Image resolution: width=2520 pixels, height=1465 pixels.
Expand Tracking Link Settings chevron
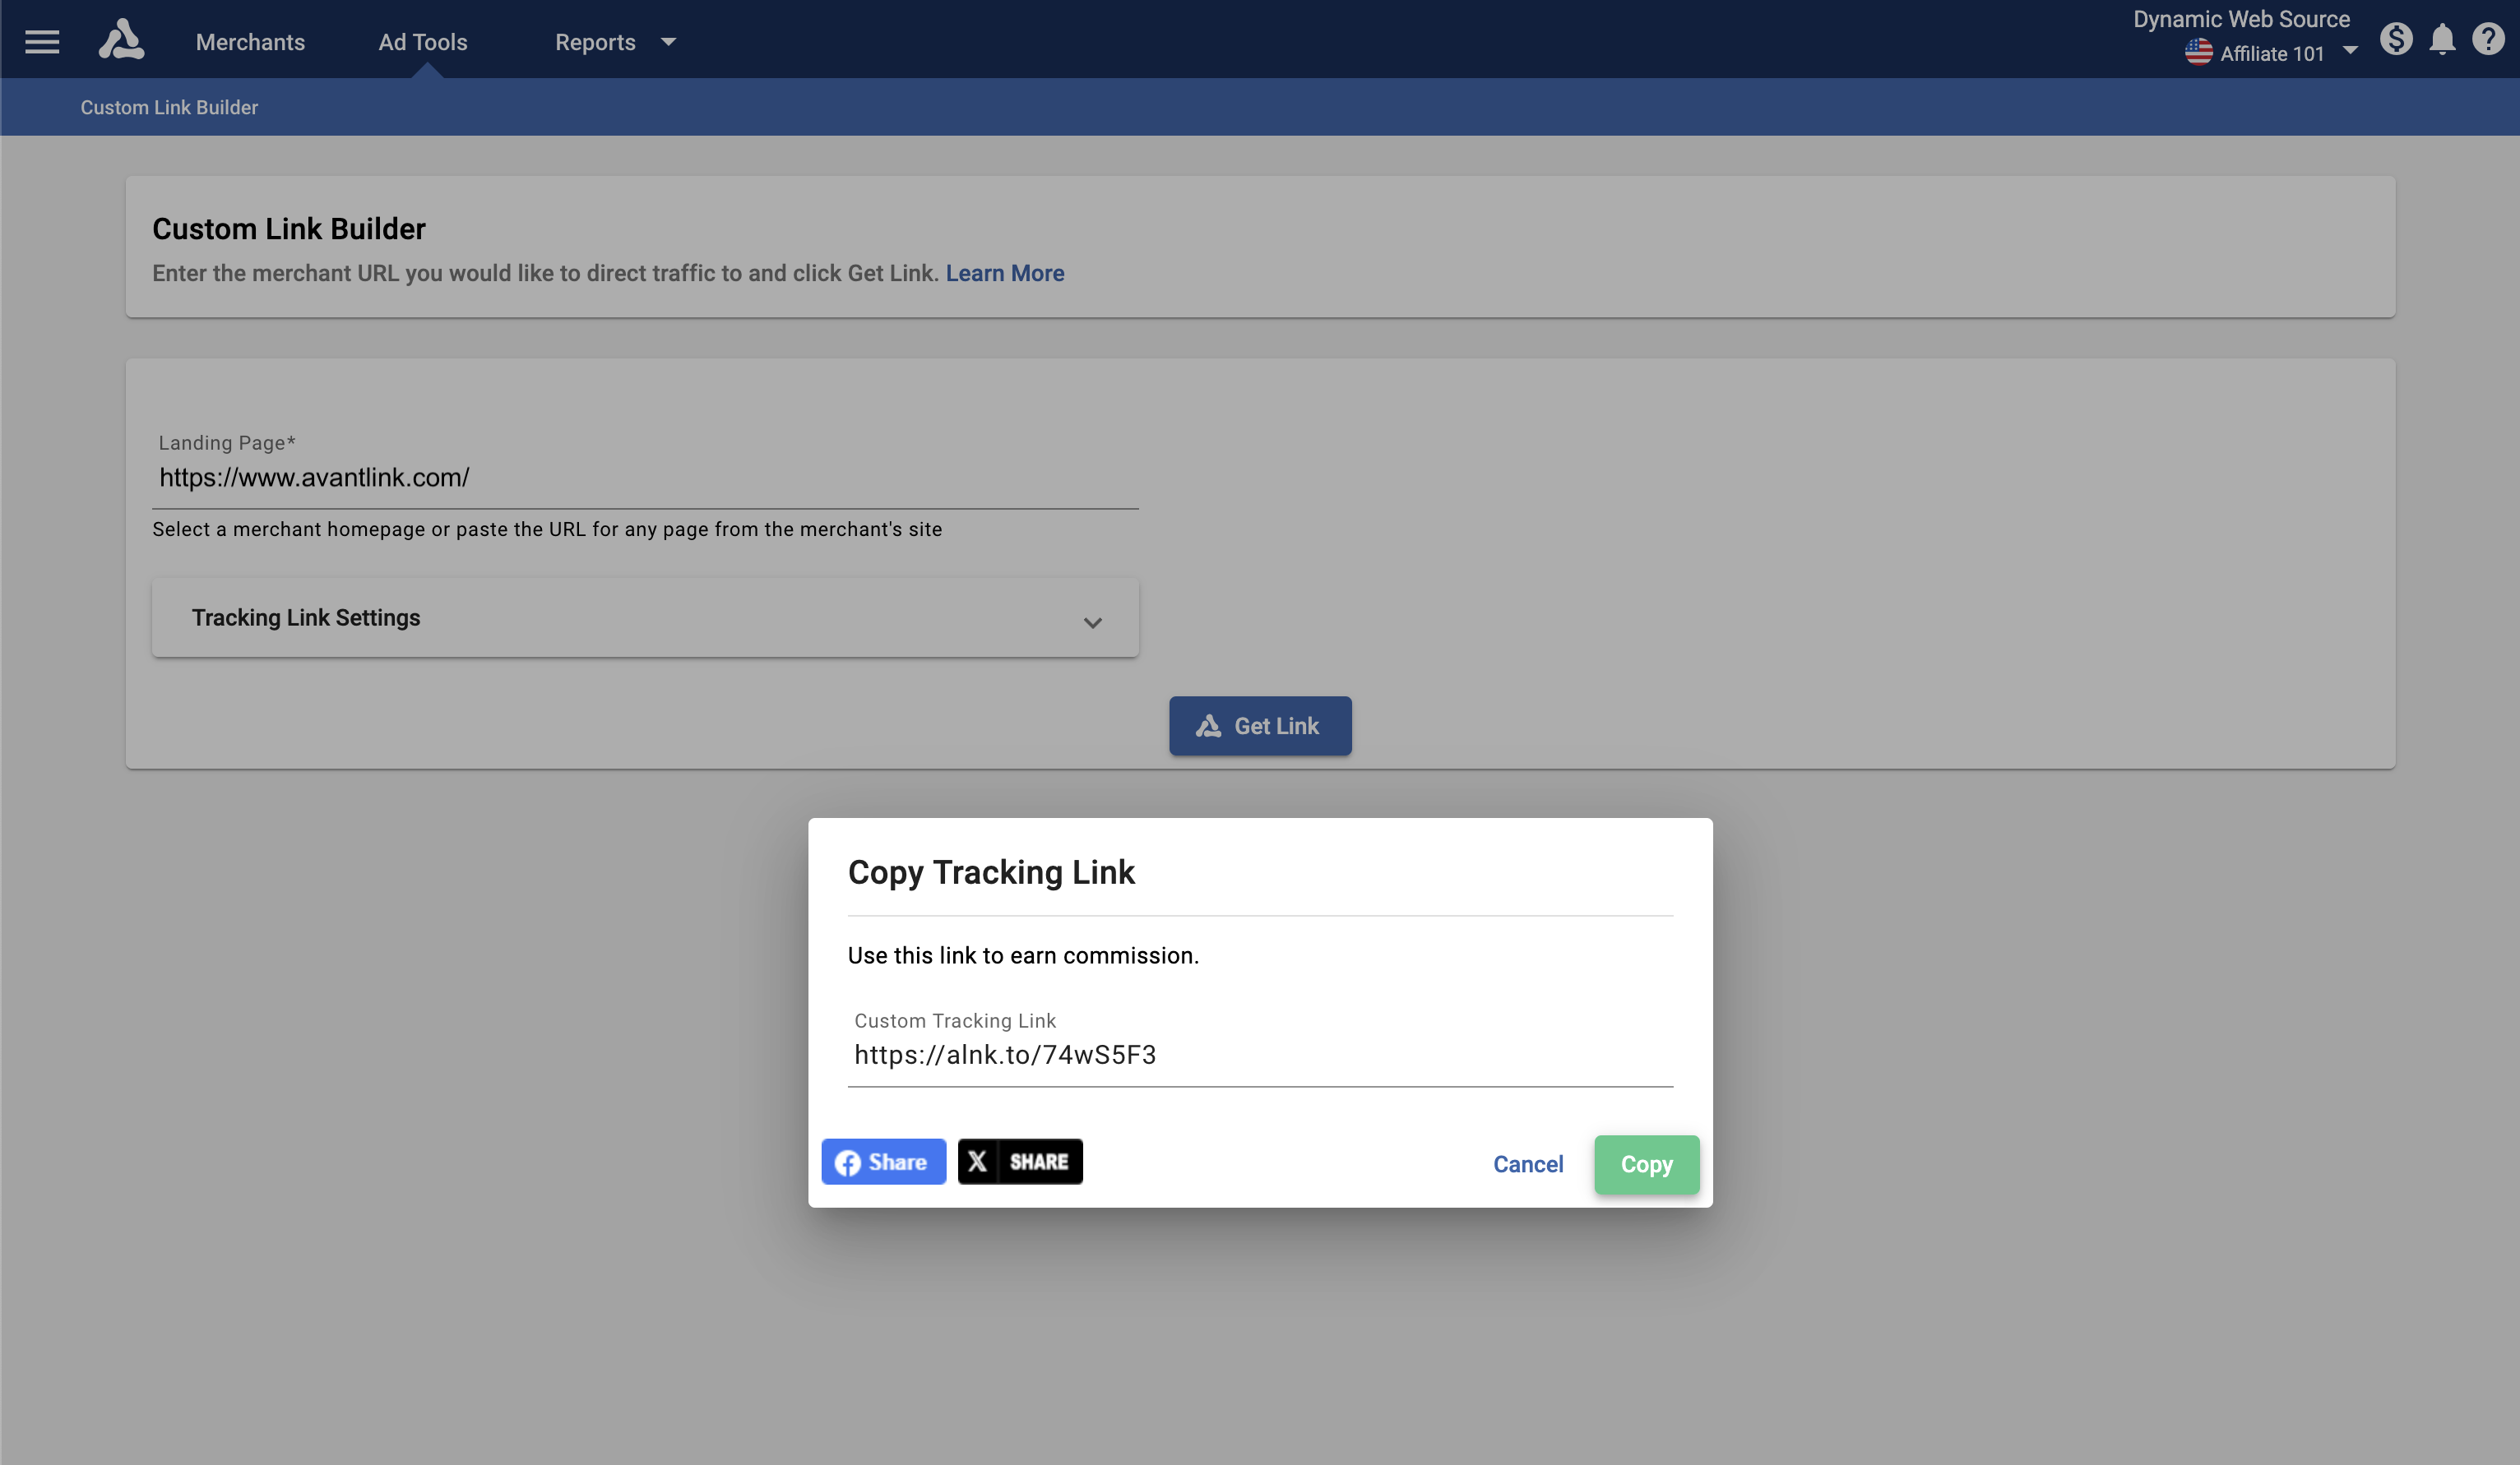[1092, 622]
